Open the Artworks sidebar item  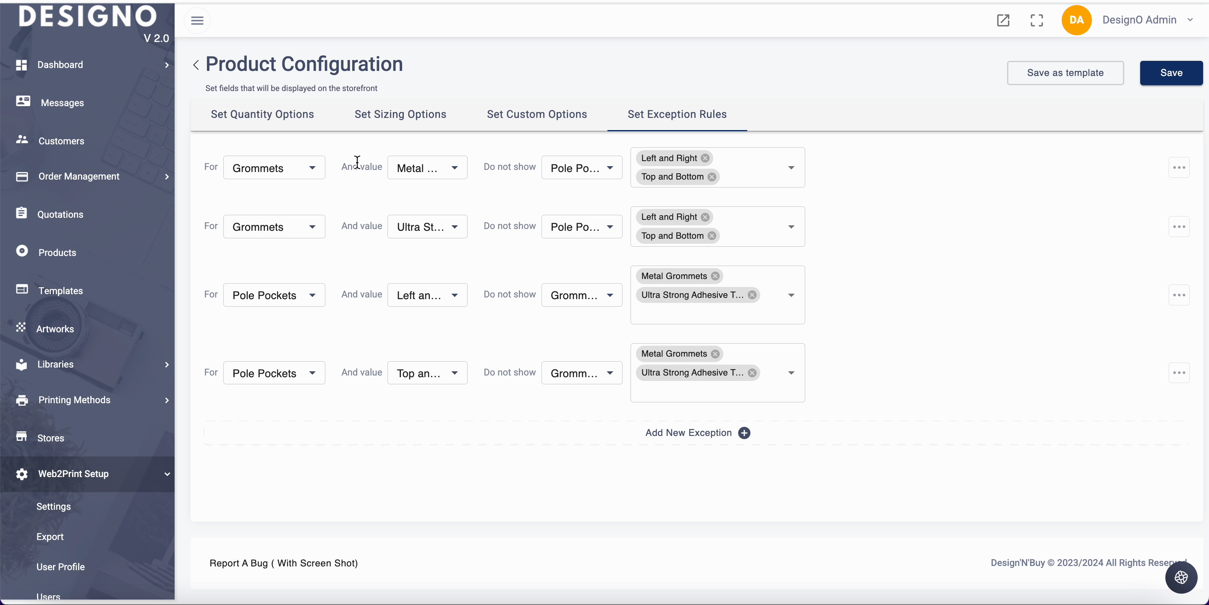pyautogui.click(x=55, y=329)
